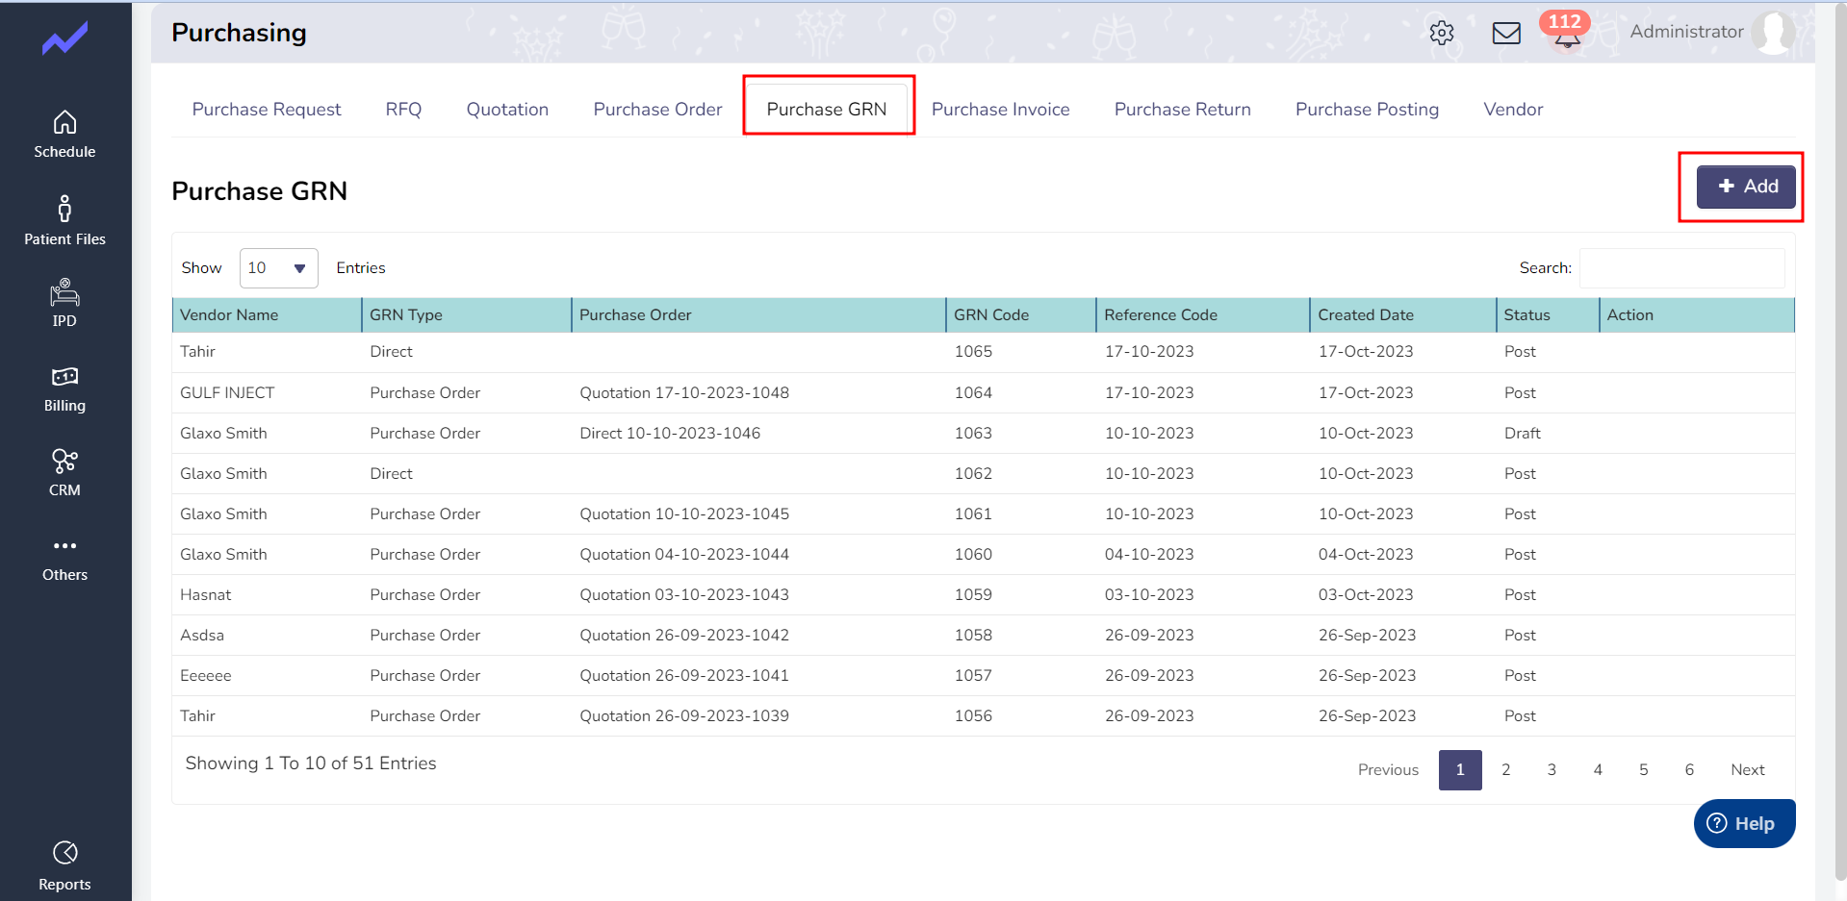The height and width of the screenshot is (901, 1847).
Task: Show Others menu in sidebar
Action: point(64,560)
